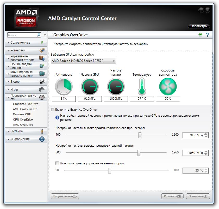Decrease memory clock with down spinner
The width and height of the screenshot is (219, 209).
[x=206, y=154]
